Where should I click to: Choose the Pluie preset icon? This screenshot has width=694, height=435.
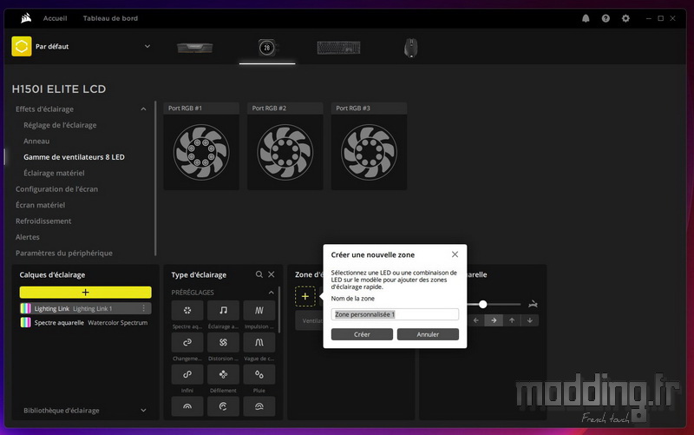pyautogui.click(x=259, y=374)
